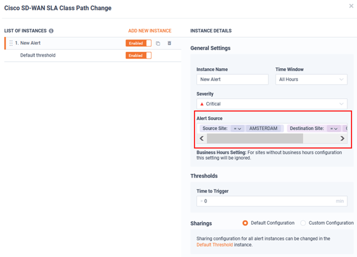The image size is (357, 257).
Task: Toggle the Enabled switch for Default threshold
Action: [x=138, y=55]
